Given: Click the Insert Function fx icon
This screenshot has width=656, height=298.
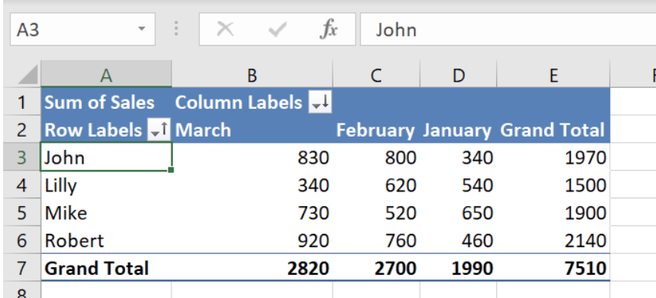Looking at the screenshot, I should click(329, 29).
